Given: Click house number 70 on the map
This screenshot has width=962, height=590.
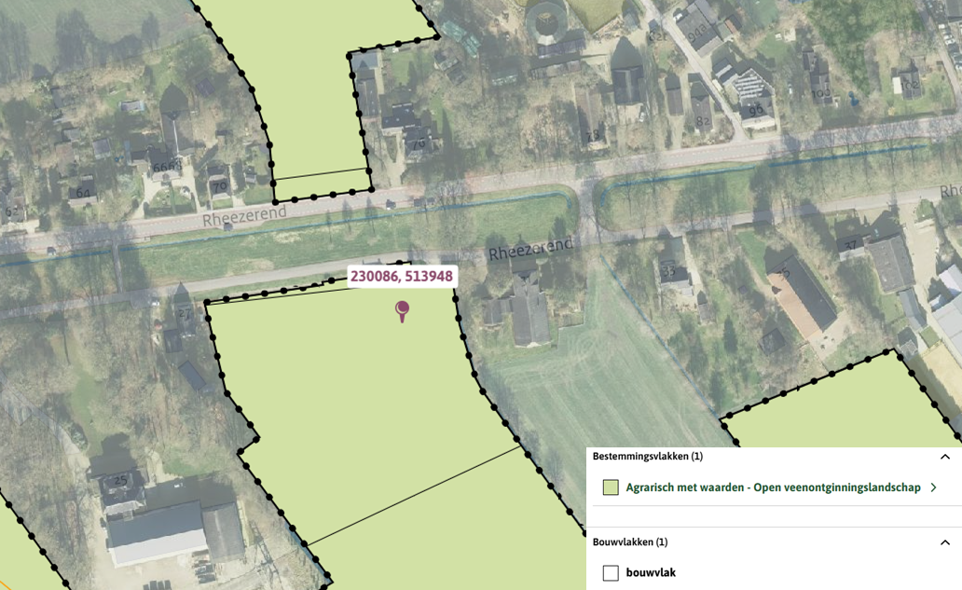Looking at the screenshot, I should [x=219, y=185].
